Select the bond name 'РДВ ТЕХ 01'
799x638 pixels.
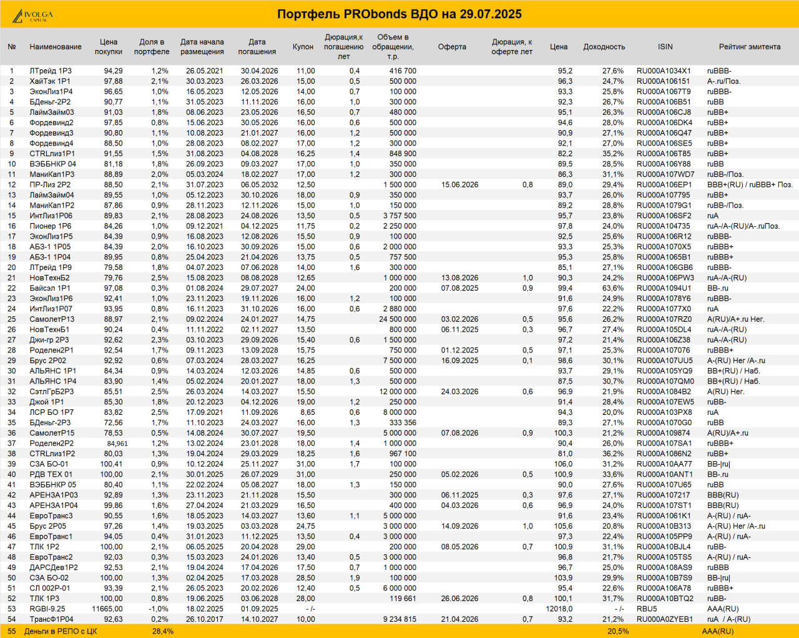tap(51, 474)
